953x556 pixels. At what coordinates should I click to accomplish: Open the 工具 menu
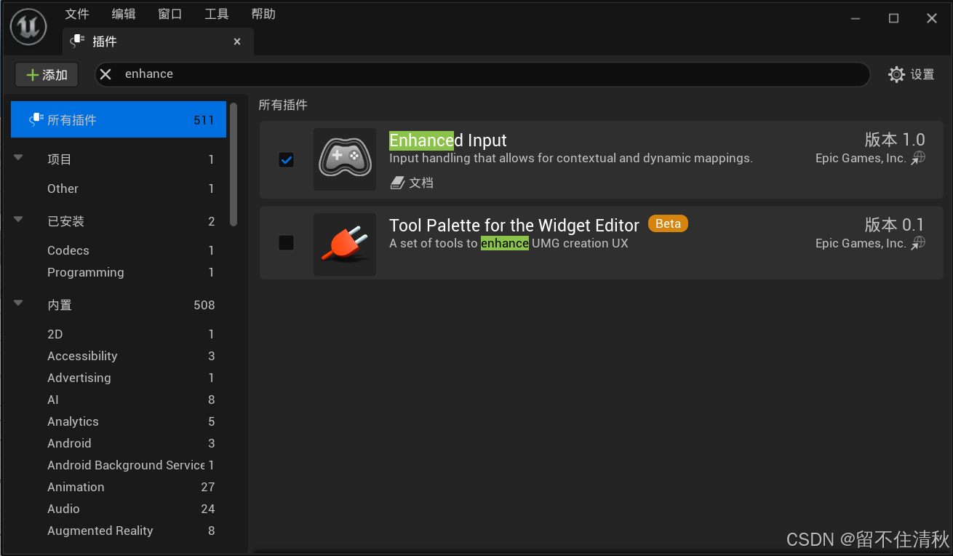tap(217, 14)
